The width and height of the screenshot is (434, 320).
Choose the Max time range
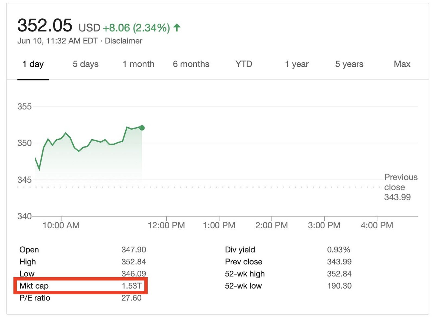tap(402, 64)
